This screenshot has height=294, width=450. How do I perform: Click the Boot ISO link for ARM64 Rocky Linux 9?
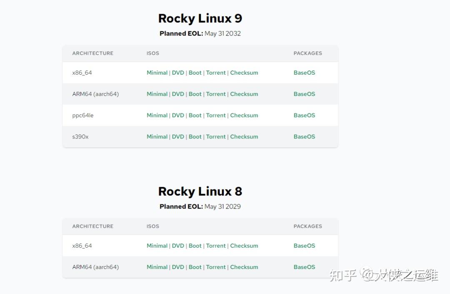point(195,94)
